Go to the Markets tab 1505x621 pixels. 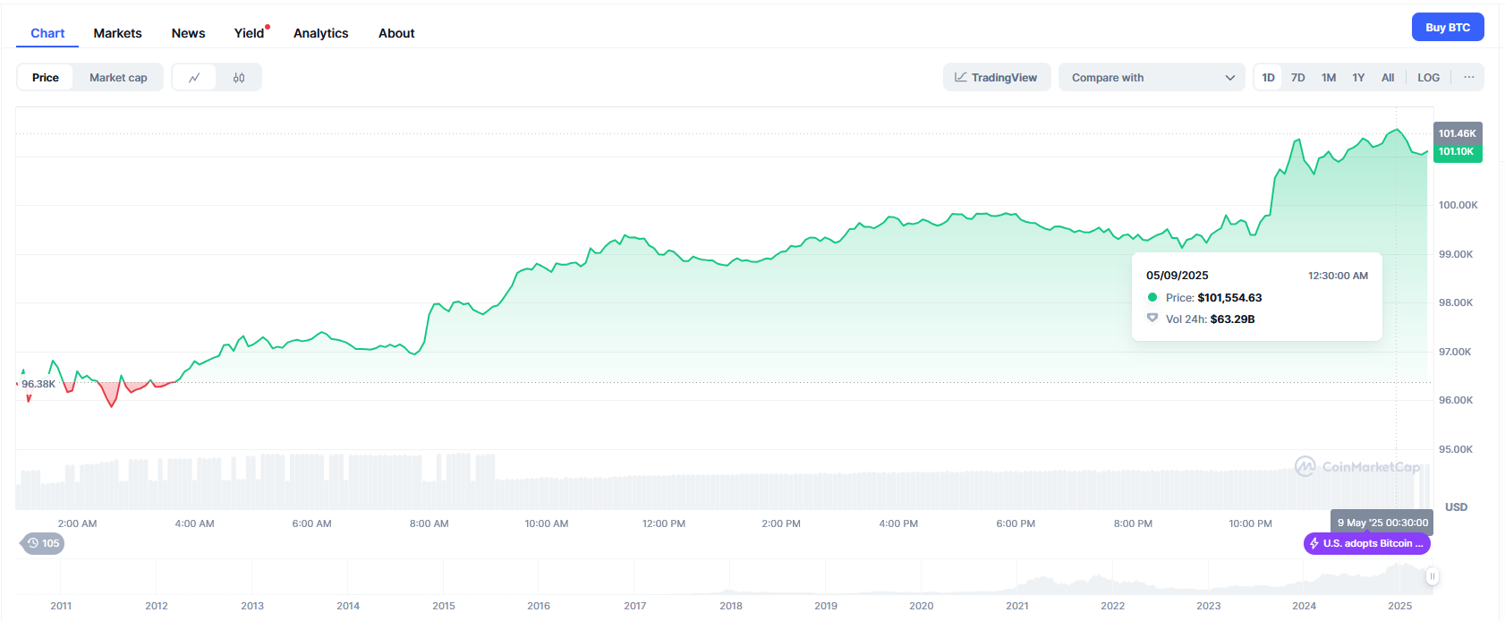pyautogui.click(x=117, y=33)
